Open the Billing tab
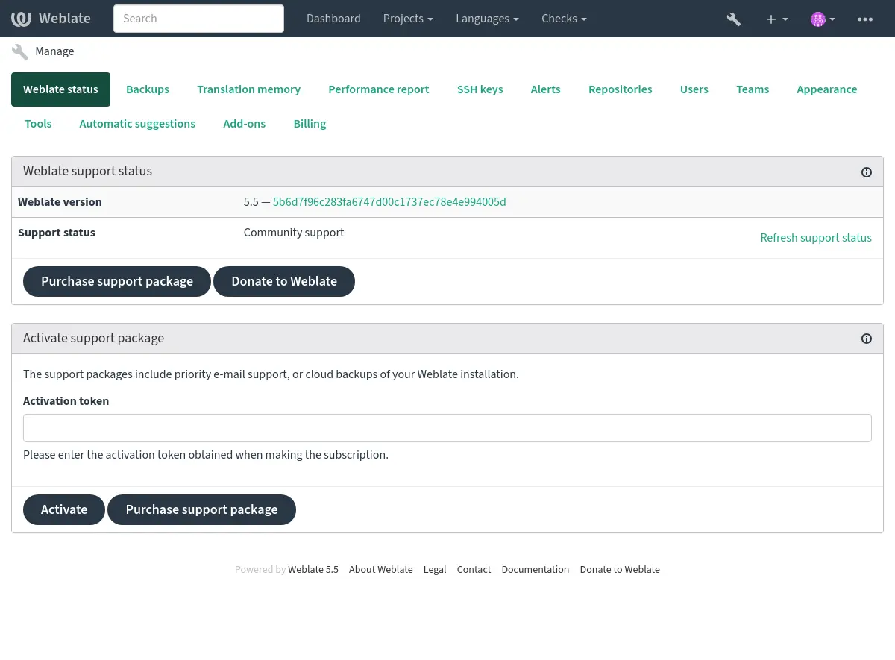Image resolution: width=895 pixels, height=660 pixels. point(310,124)
